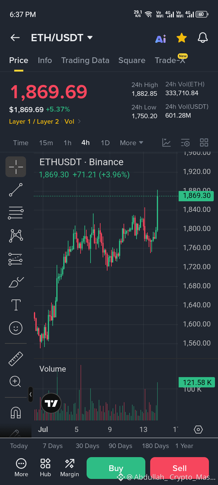Screen dimensions: 218x485
Task: Tap the green Buy button
Action: (116, 468)
